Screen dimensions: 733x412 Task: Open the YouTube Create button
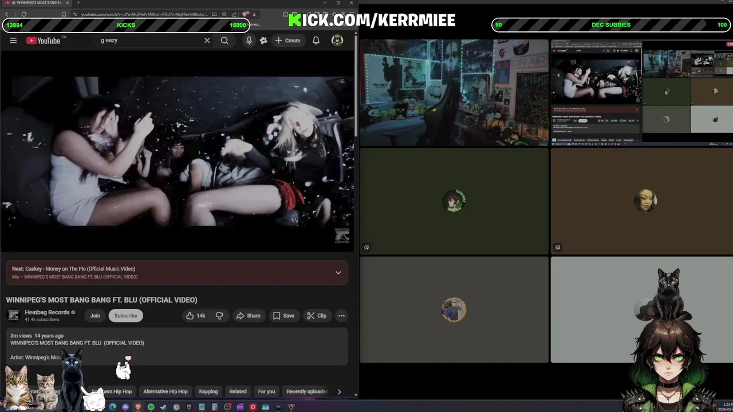click(287, 41)
